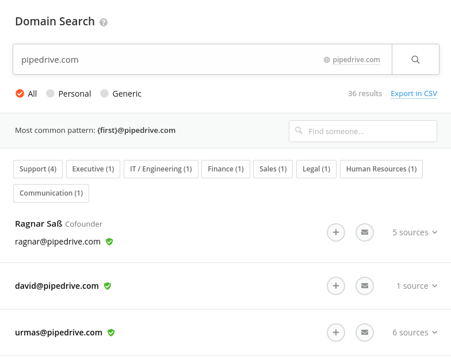Screen dimensions: 451x359
Task: Click verified shield next to urmas@pipedrive.com
Action: click(111, 333)
